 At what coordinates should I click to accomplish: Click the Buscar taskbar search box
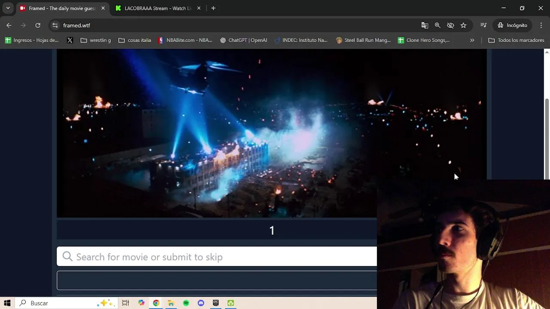pyautogui.click(x=67, y=303)
